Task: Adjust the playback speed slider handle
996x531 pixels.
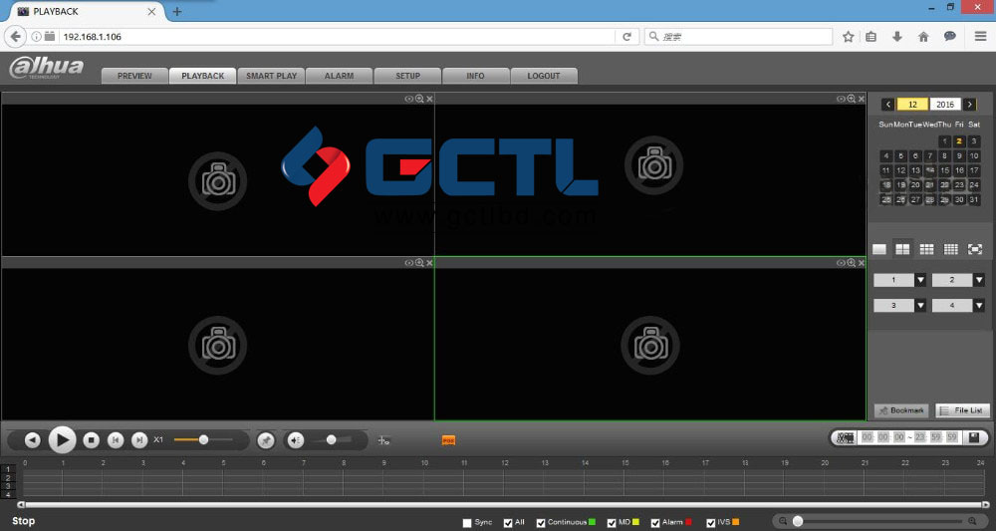Action: [x=203, y=439]
